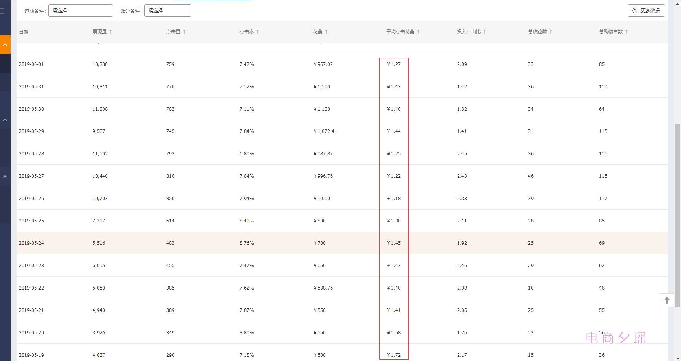The image size is (681, 361).
Task: Select the 2019-05-19 date cell
Action: click(x=31, y=355)
